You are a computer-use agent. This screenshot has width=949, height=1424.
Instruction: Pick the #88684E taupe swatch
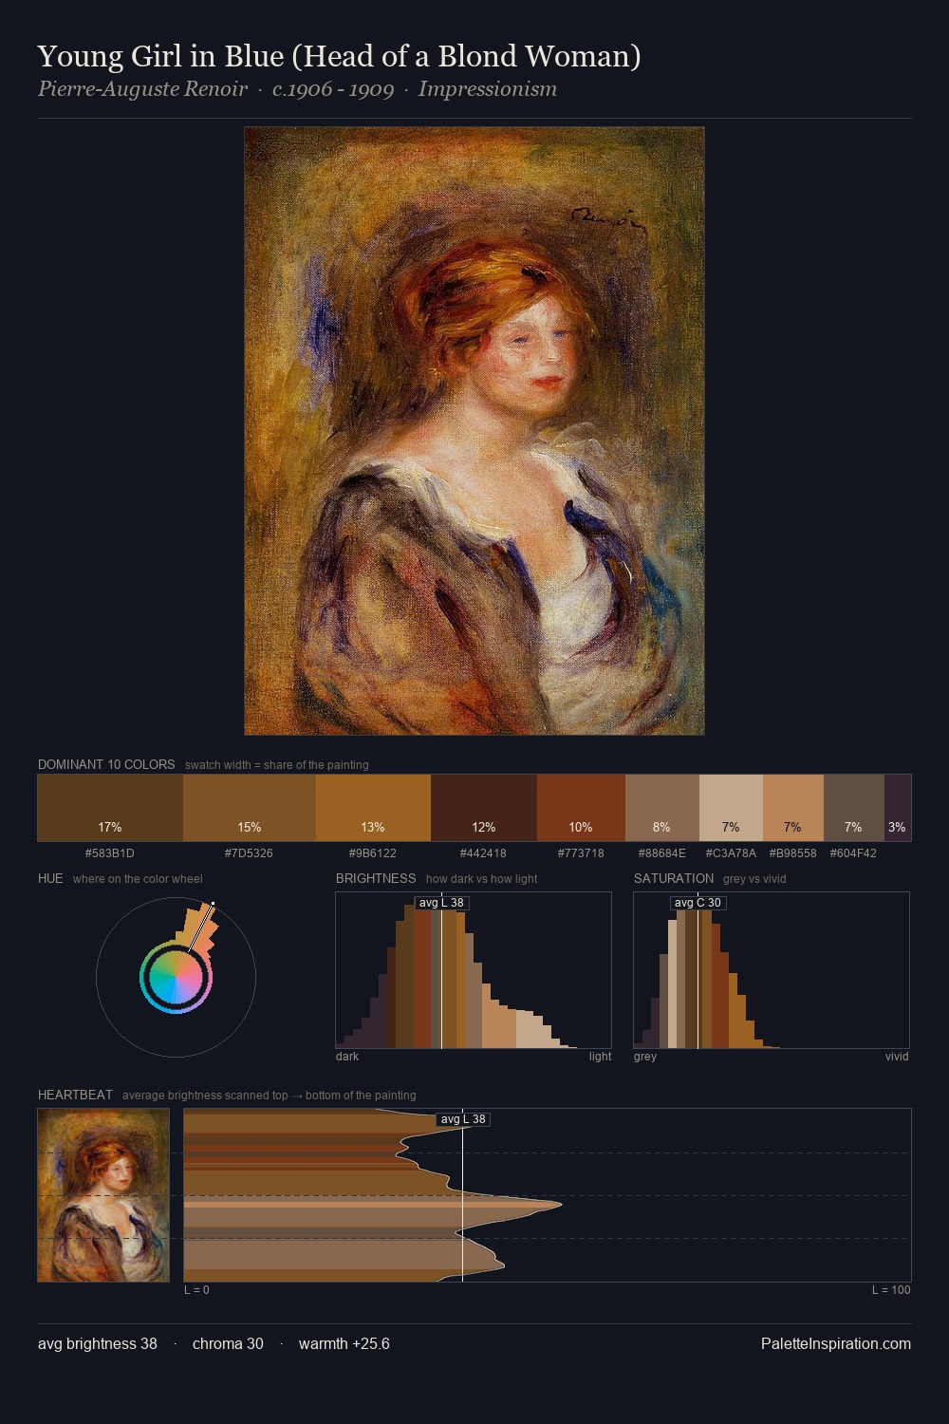coord(662,808)
